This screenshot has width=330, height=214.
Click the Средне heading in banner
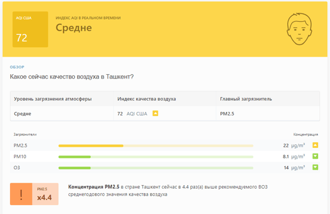pyautogui.click(x=74, y=28)
